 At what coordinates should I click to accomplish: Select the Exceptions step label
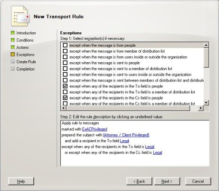25,55
